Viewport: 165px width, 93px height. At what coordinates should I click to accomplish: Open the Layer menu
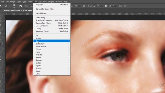click(x=19, y=2)
